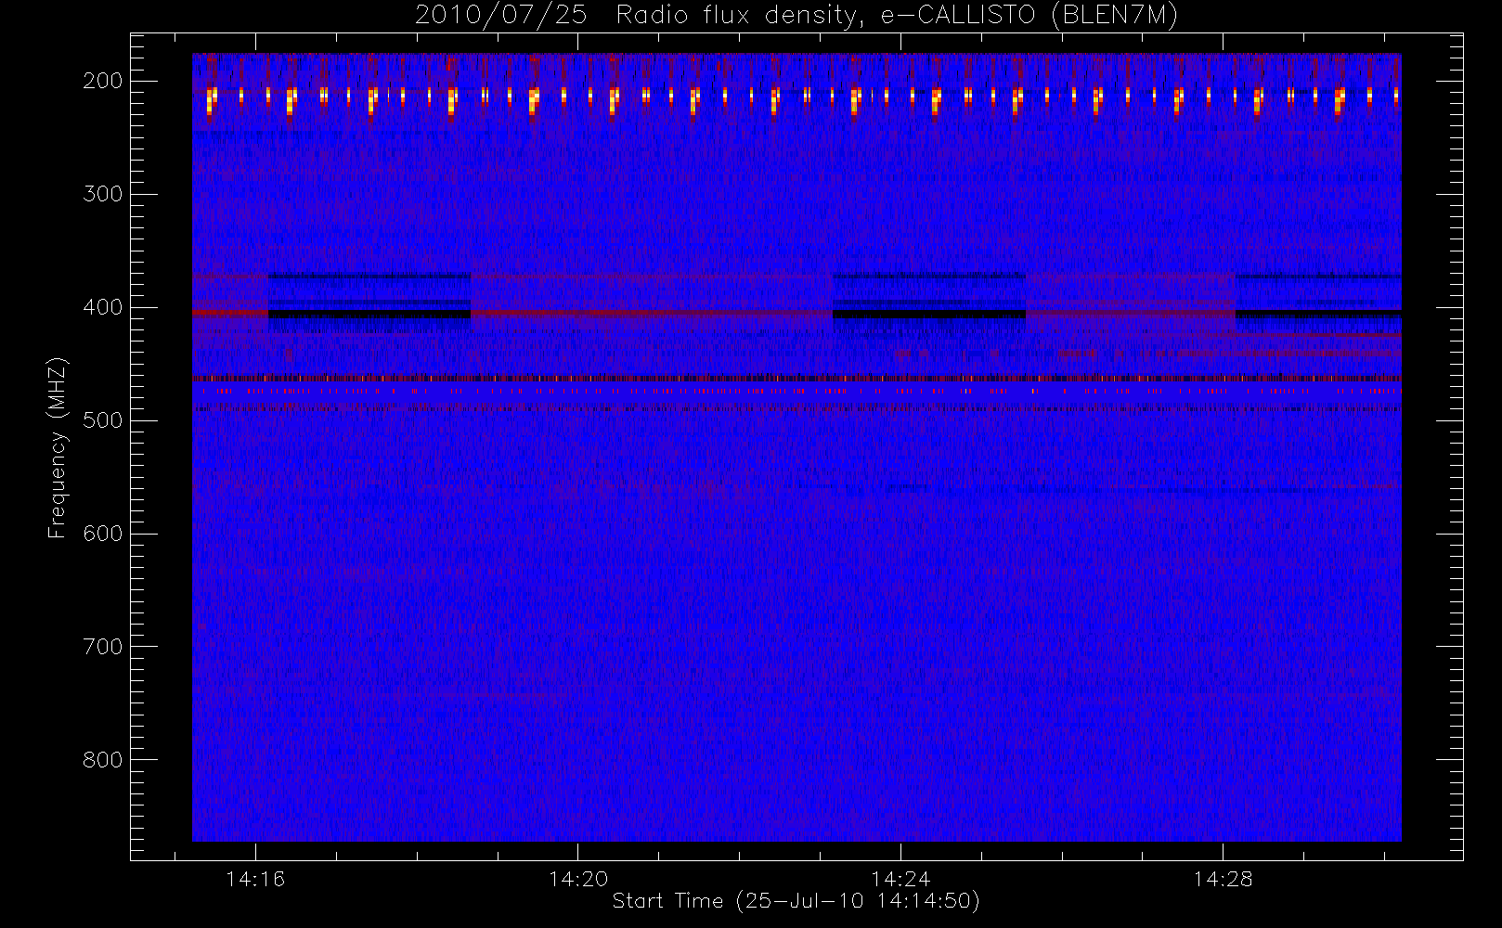The image size is (1502, 928).
Task: Click the 500 frequency tick label
Action: 103,420
